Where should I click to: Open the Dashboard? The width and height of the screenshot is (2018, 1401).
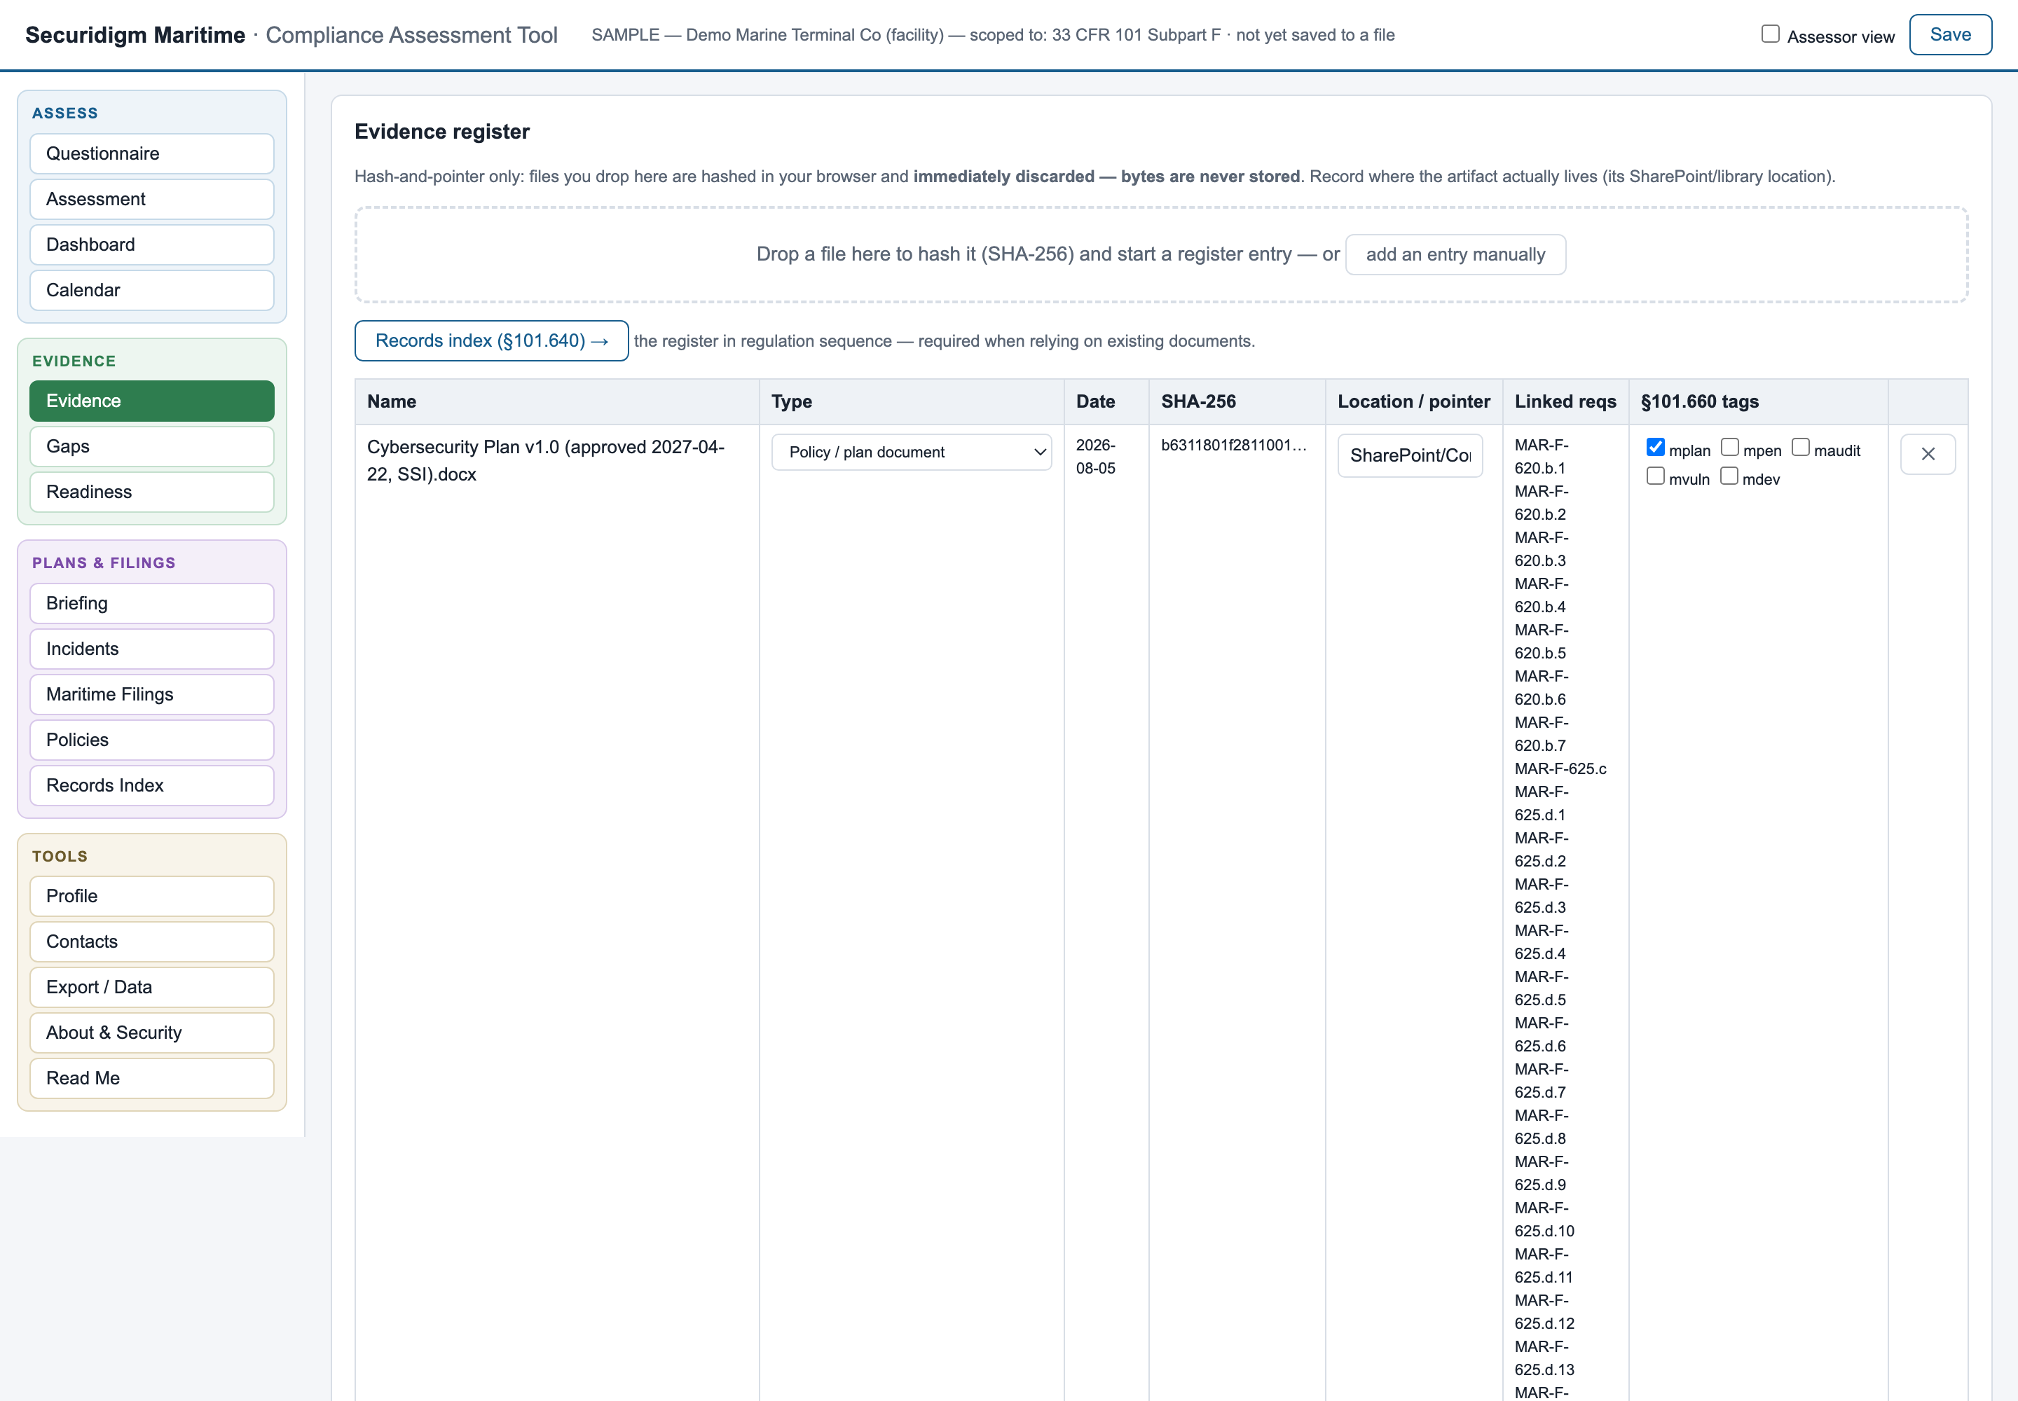[x=152, y=245]
